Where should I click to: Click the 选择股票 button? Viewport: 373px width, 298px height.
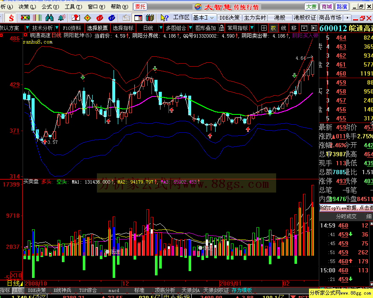(97, 28)
